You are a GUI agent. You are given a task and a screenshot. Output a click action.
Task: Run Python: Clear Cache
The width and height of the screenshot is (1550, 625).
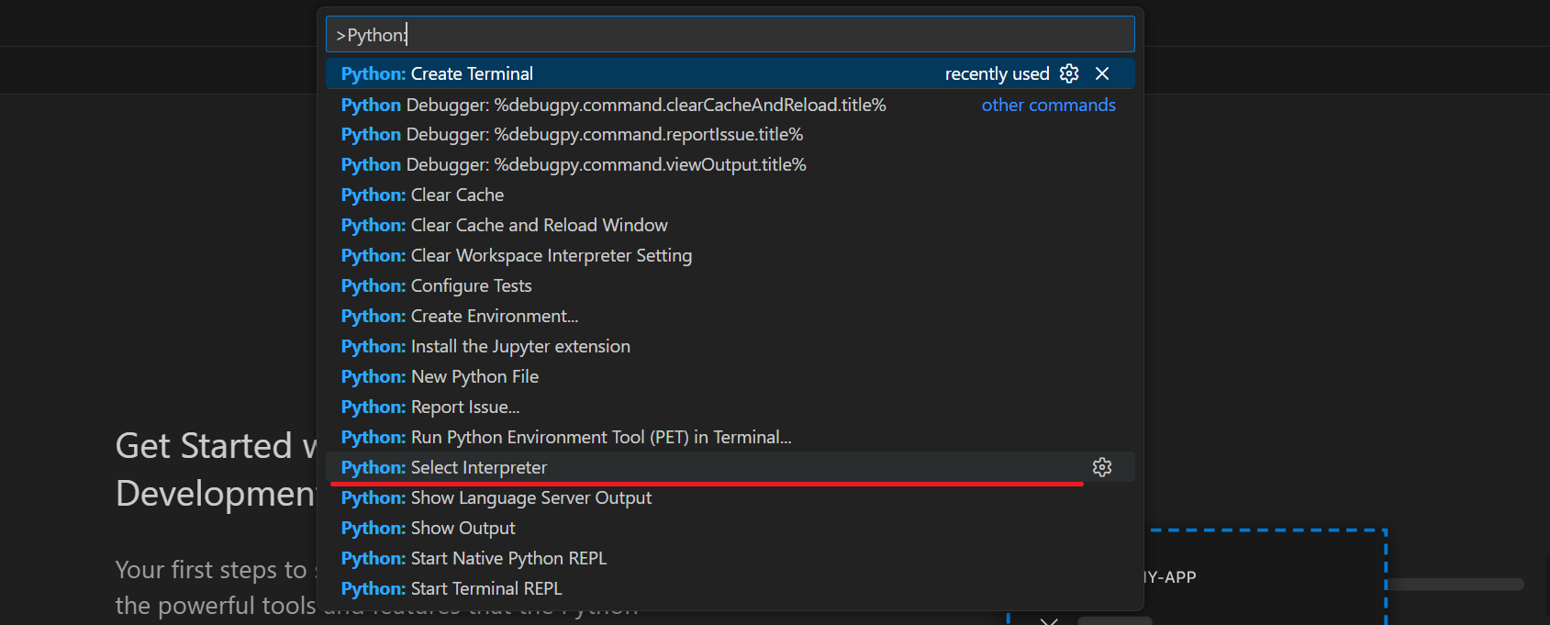click(x=730, y=195)
